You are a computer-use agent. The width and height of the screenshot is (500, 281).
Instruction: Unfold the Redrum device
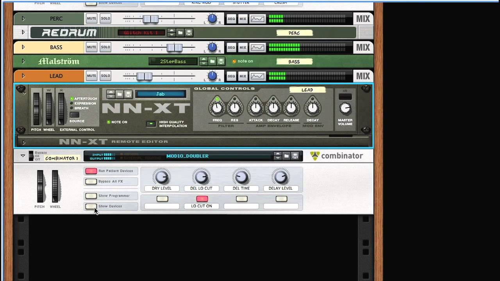pos(23,32)
